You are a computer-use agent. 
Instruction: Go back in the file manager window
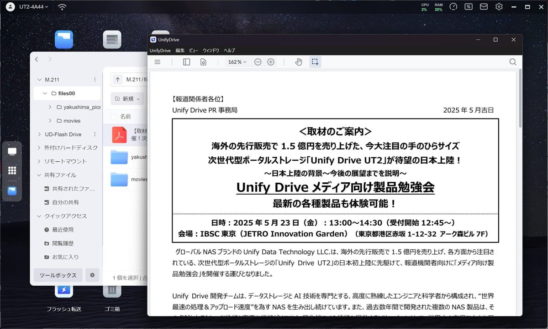click(37, 59)
